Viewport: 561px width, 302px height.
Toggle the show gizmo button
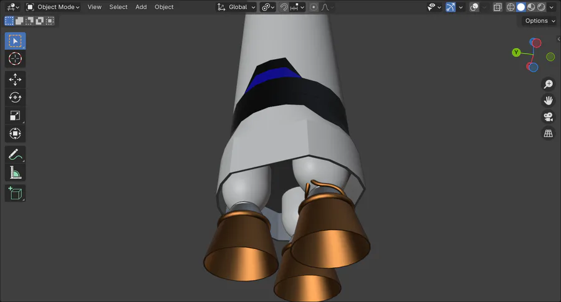451,7
